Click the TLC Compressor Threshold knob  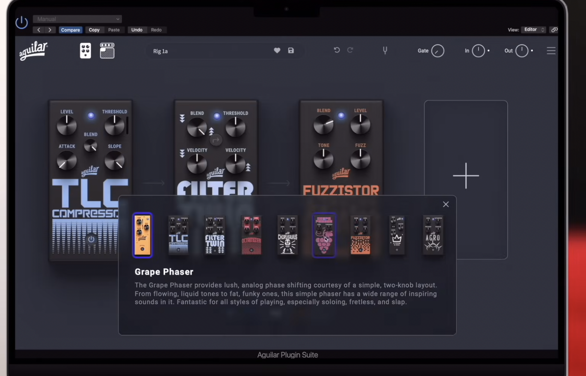point(115,125)
